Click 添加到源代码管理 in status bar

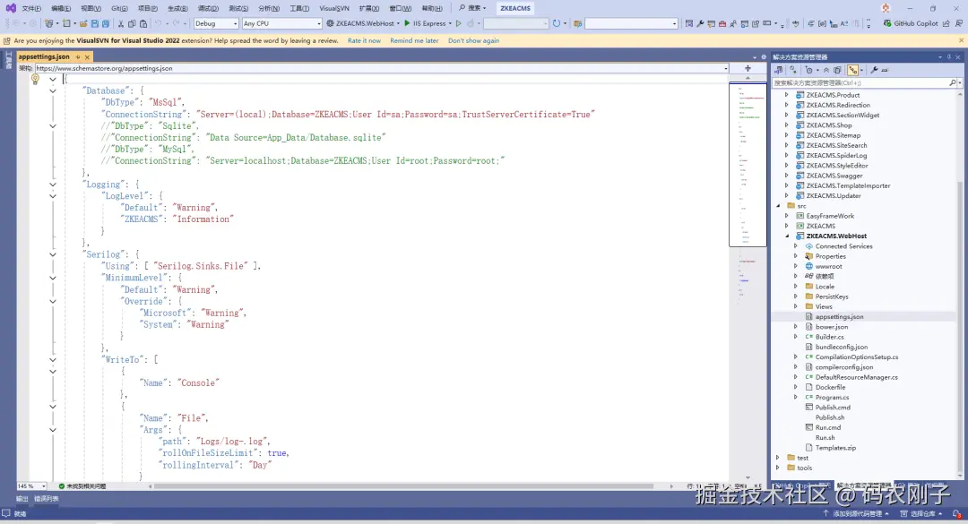(856, 513)
